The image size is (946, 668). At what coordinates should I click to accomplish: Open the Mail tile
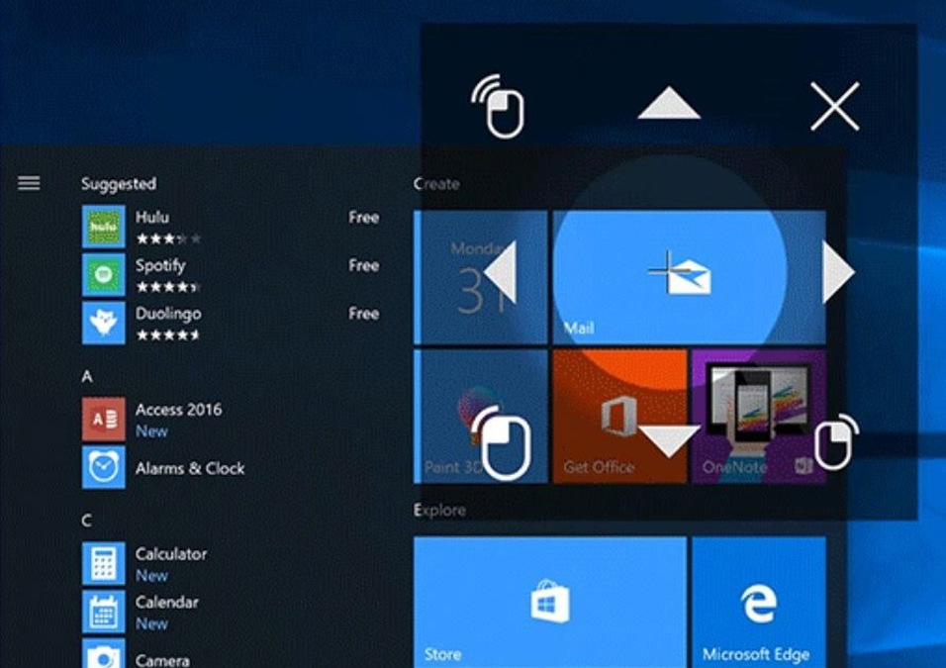pyautogui.click(x=689, y=277)
